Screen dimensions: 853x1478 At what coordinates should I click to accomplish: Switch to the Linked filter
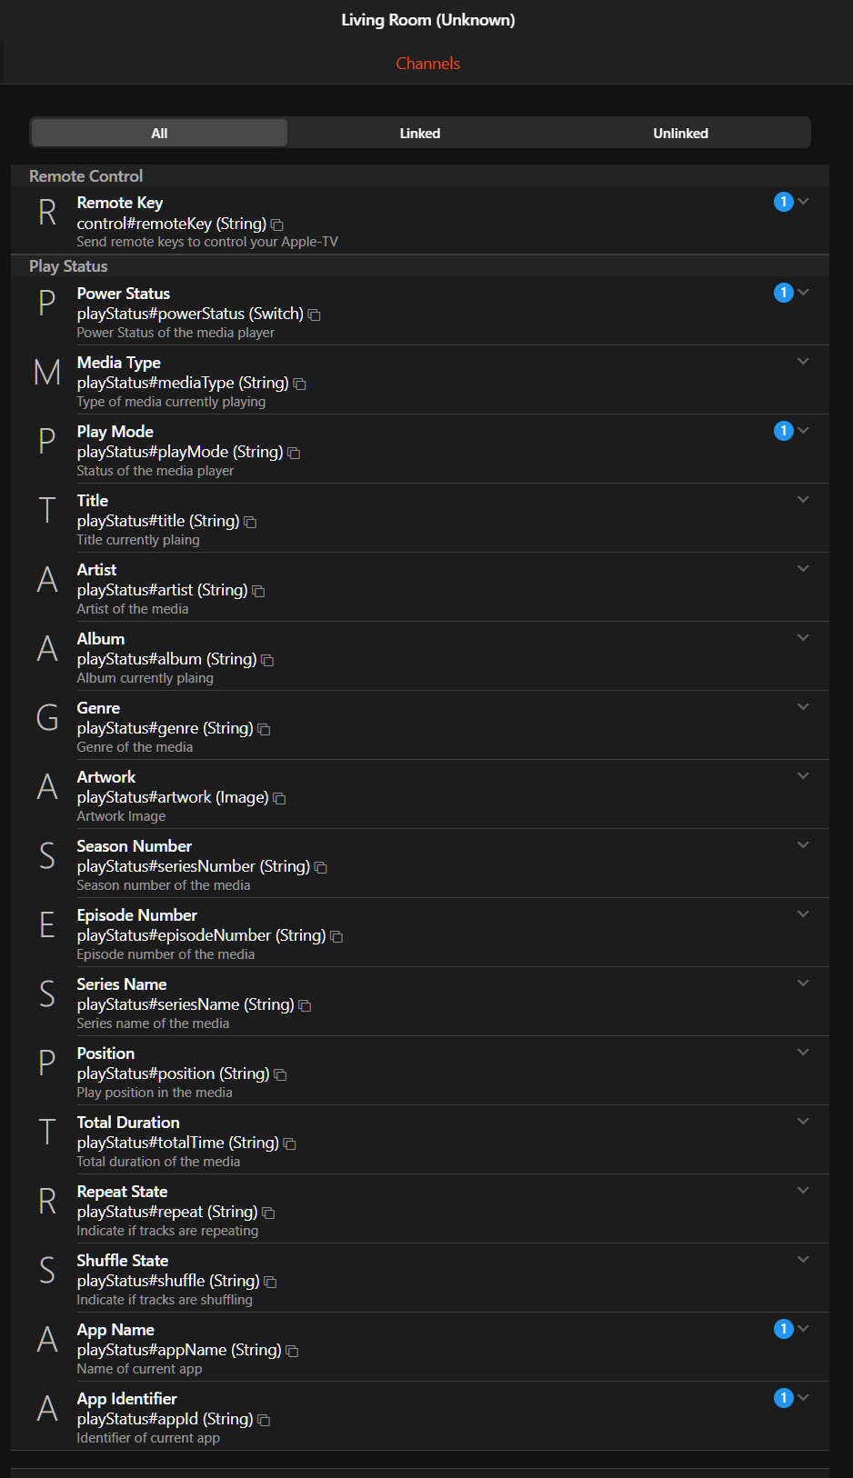(420, 133)
